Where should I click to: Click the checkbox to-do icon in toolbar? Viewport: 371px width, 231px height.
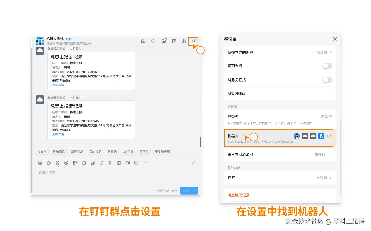[x=101, y=163]
